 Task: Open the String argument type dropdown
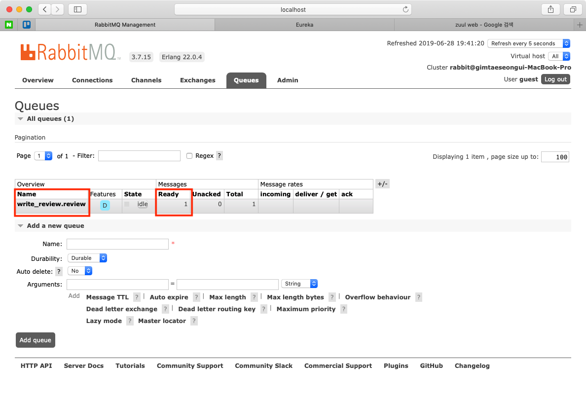tap(299, 284)
